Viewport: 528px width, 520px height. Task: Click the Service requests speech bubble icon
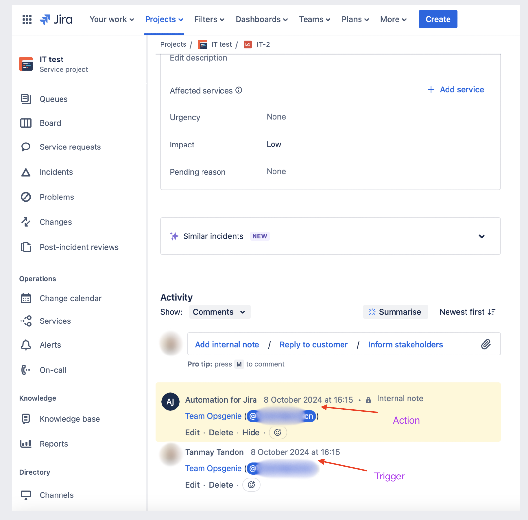click(26, 147)
